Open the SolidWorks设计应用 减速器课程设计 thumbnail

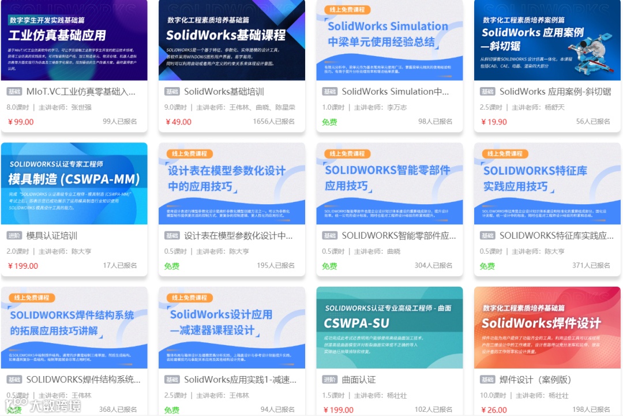[x=232, y=328]
